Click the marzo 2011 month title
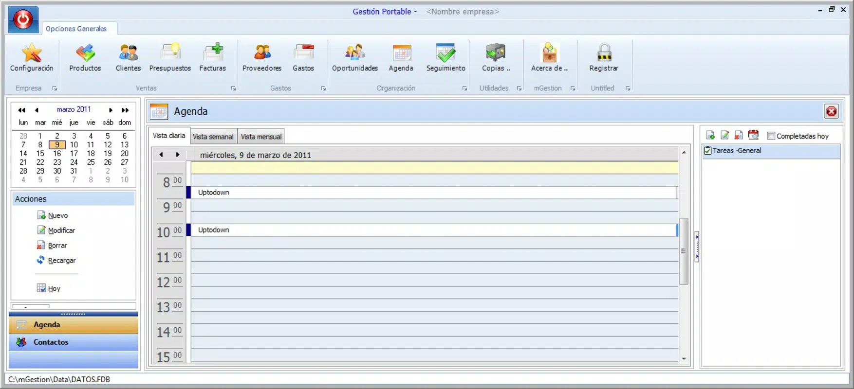The image size is (854, 389). click(74, 109)
